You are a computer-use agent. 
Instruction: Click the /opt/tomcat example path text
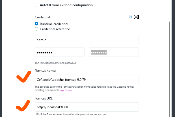[66, 90]
